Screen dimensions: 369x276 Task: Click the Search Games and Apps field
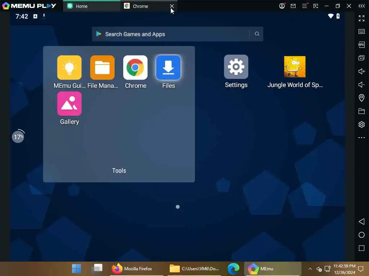(177, 34)
